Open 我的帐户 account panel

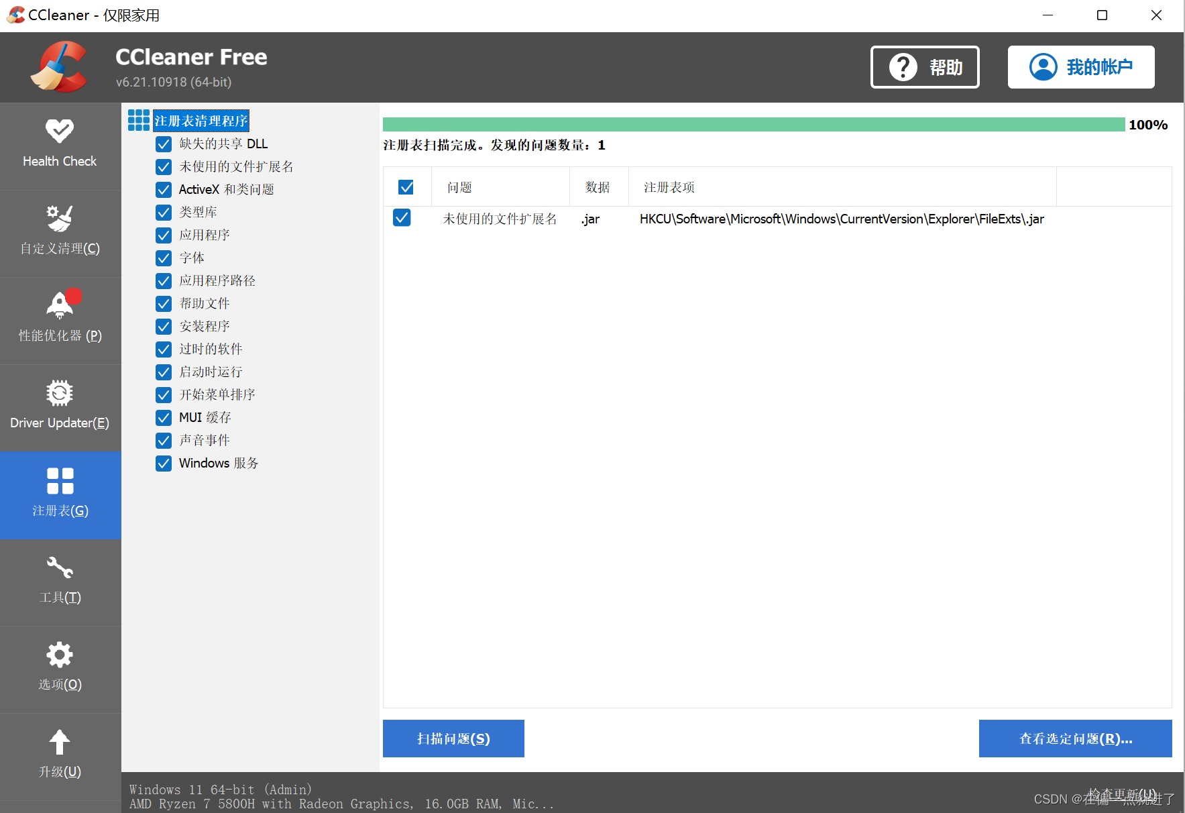point(1080,67)
